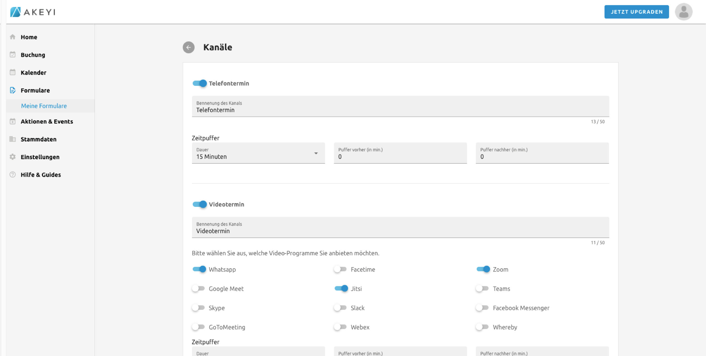
Task: Enable the Google Meet toggle
Action: click(x=198, y=289)
